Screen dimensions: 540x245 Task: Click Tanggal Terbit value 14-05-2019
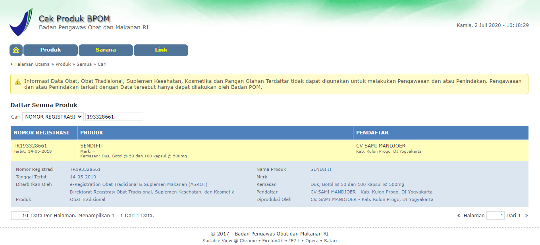click(x=83, y=177)
